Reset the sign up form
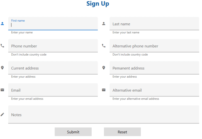 pyautogui.click(x=122, y=132)
